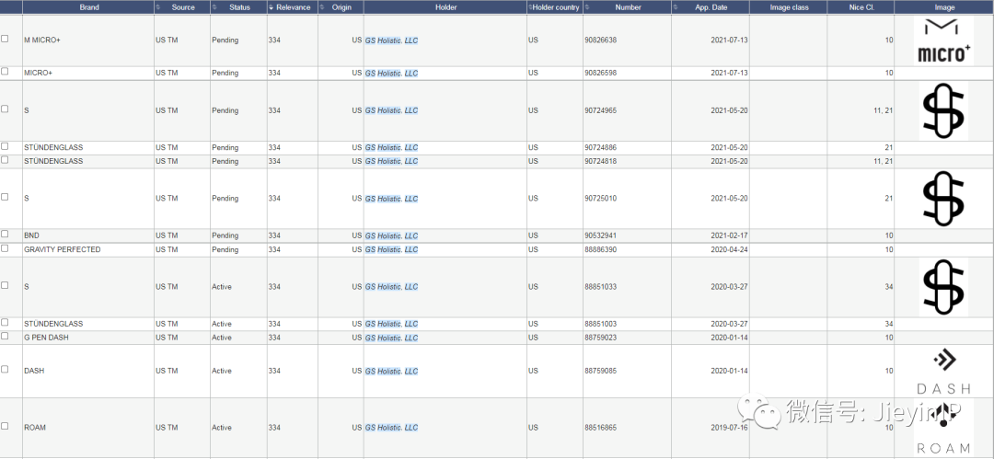Tick the G PEN DASH row checkbox
The height and width of the screenshot is (459, 994).
(6, 336)
